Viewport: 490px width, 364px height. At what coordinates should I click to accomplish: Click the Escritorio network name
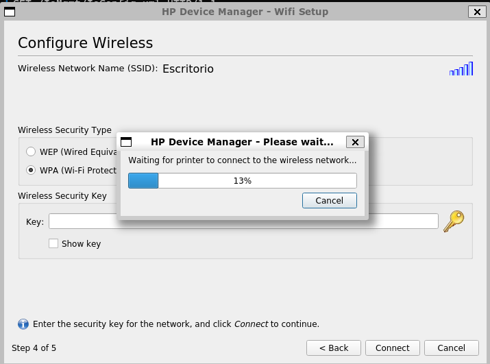tap(188, 69)
